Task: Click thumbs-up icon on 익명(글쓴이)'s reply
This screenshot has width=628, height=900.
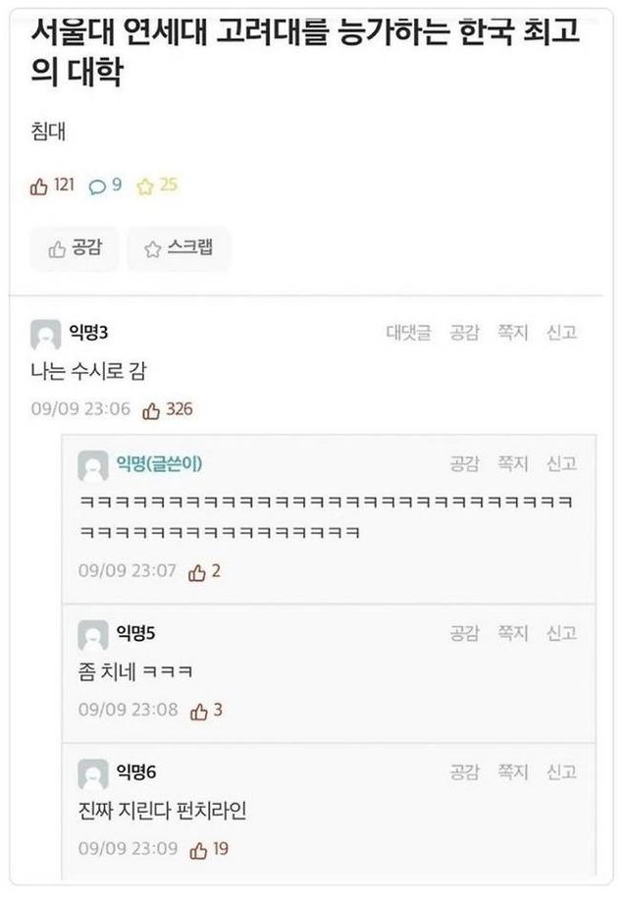Action: [197, 572]
